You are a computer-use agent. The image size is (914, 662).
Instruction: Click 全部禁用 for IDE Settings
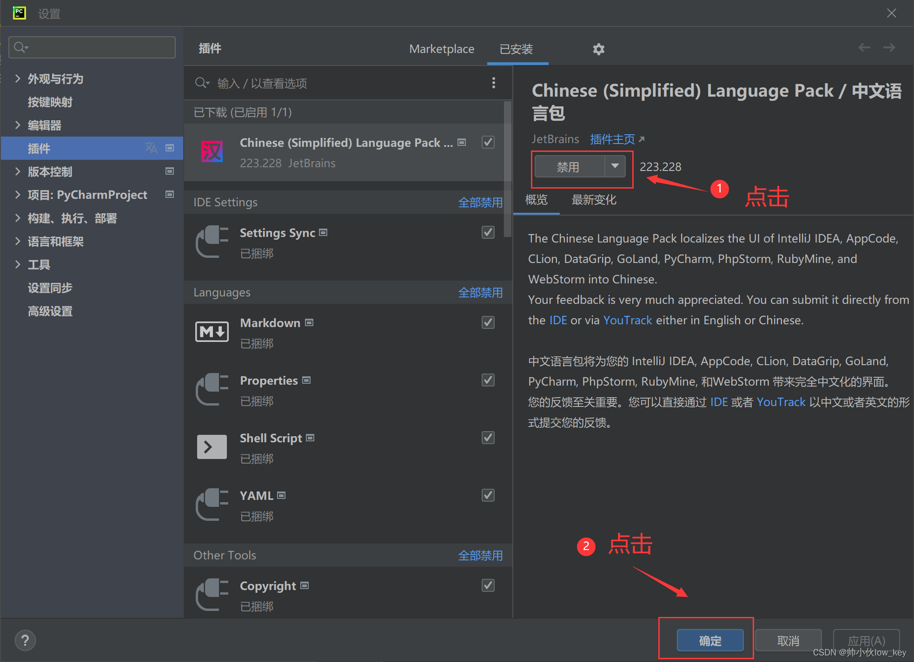click(x=480, y=202)
